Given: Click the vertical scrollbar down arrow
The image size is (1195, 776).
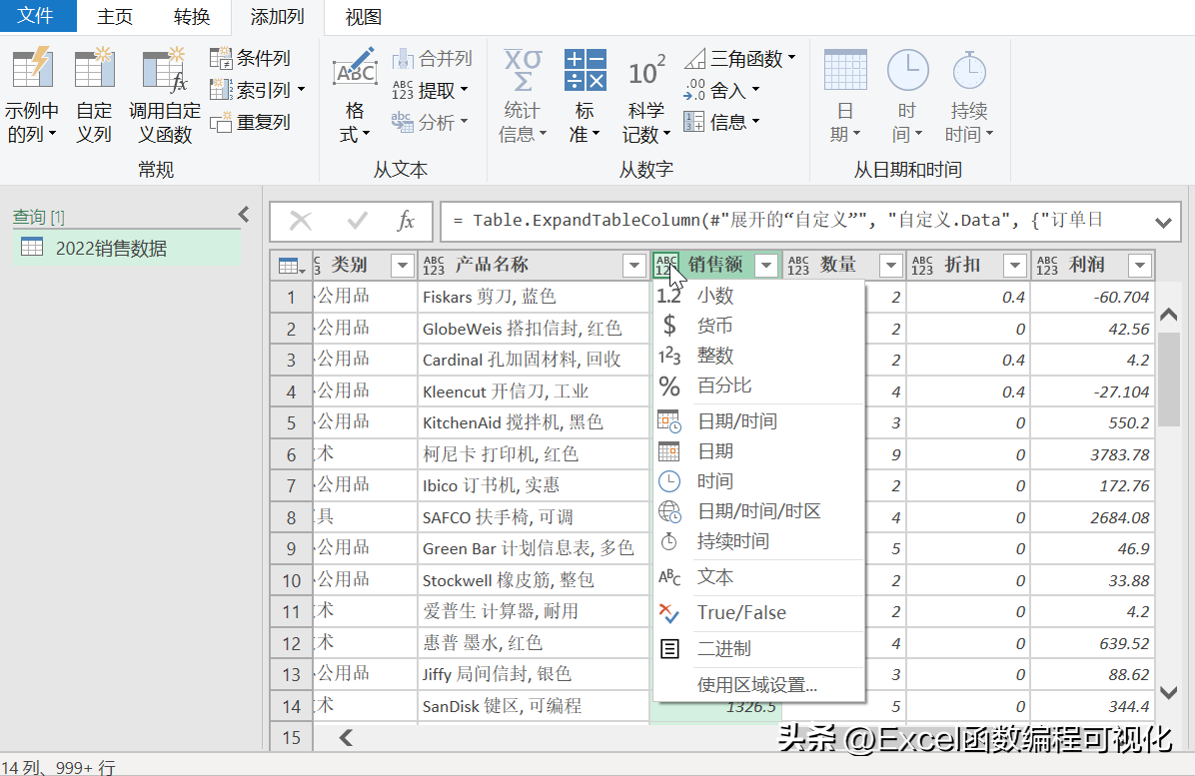Looking at the screenshot, I should (1168, 692).
